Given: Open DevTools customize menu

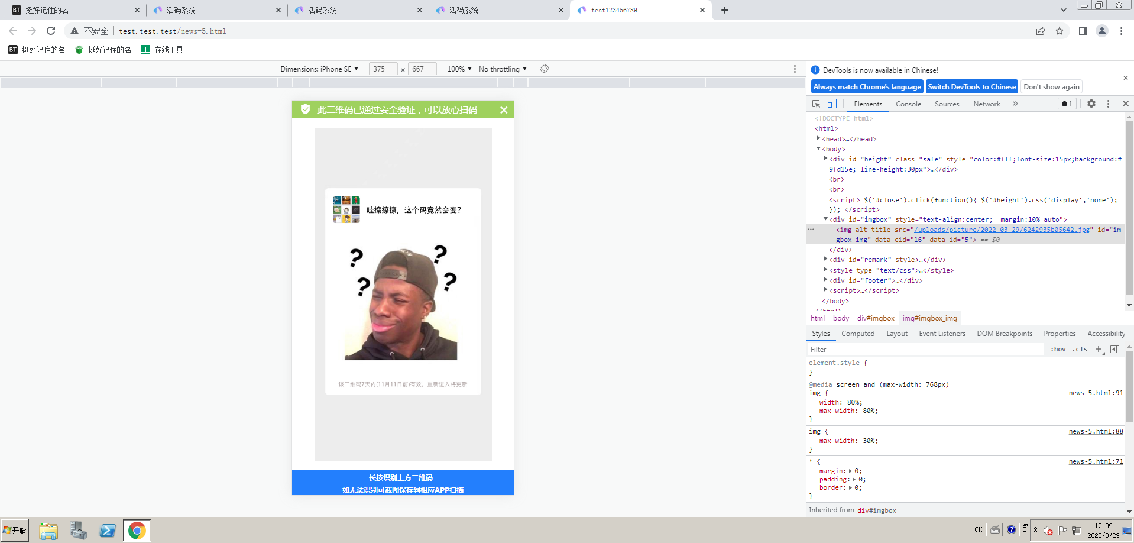Looking at the screenshot, I should [x=1108, y=104].
